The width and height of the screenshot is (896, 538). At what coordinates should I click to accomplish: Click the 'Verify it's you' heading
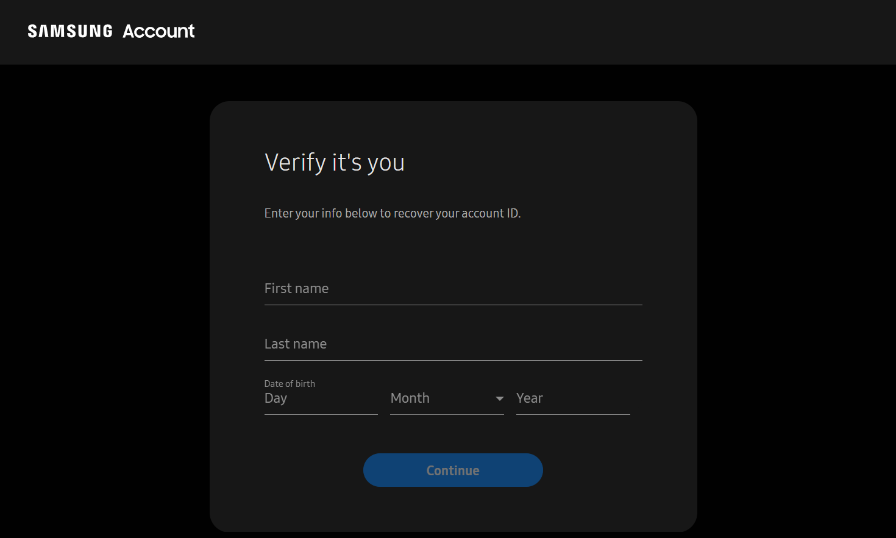click(x=335, y=163)
